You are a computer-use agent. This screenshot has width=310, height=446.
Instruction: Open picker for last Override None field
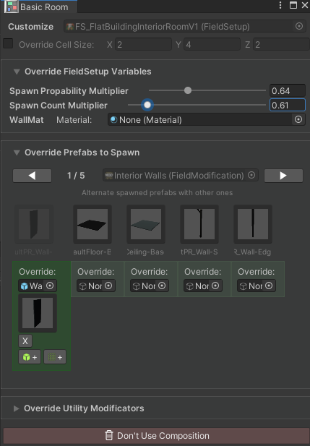click(x=269, y=286)
